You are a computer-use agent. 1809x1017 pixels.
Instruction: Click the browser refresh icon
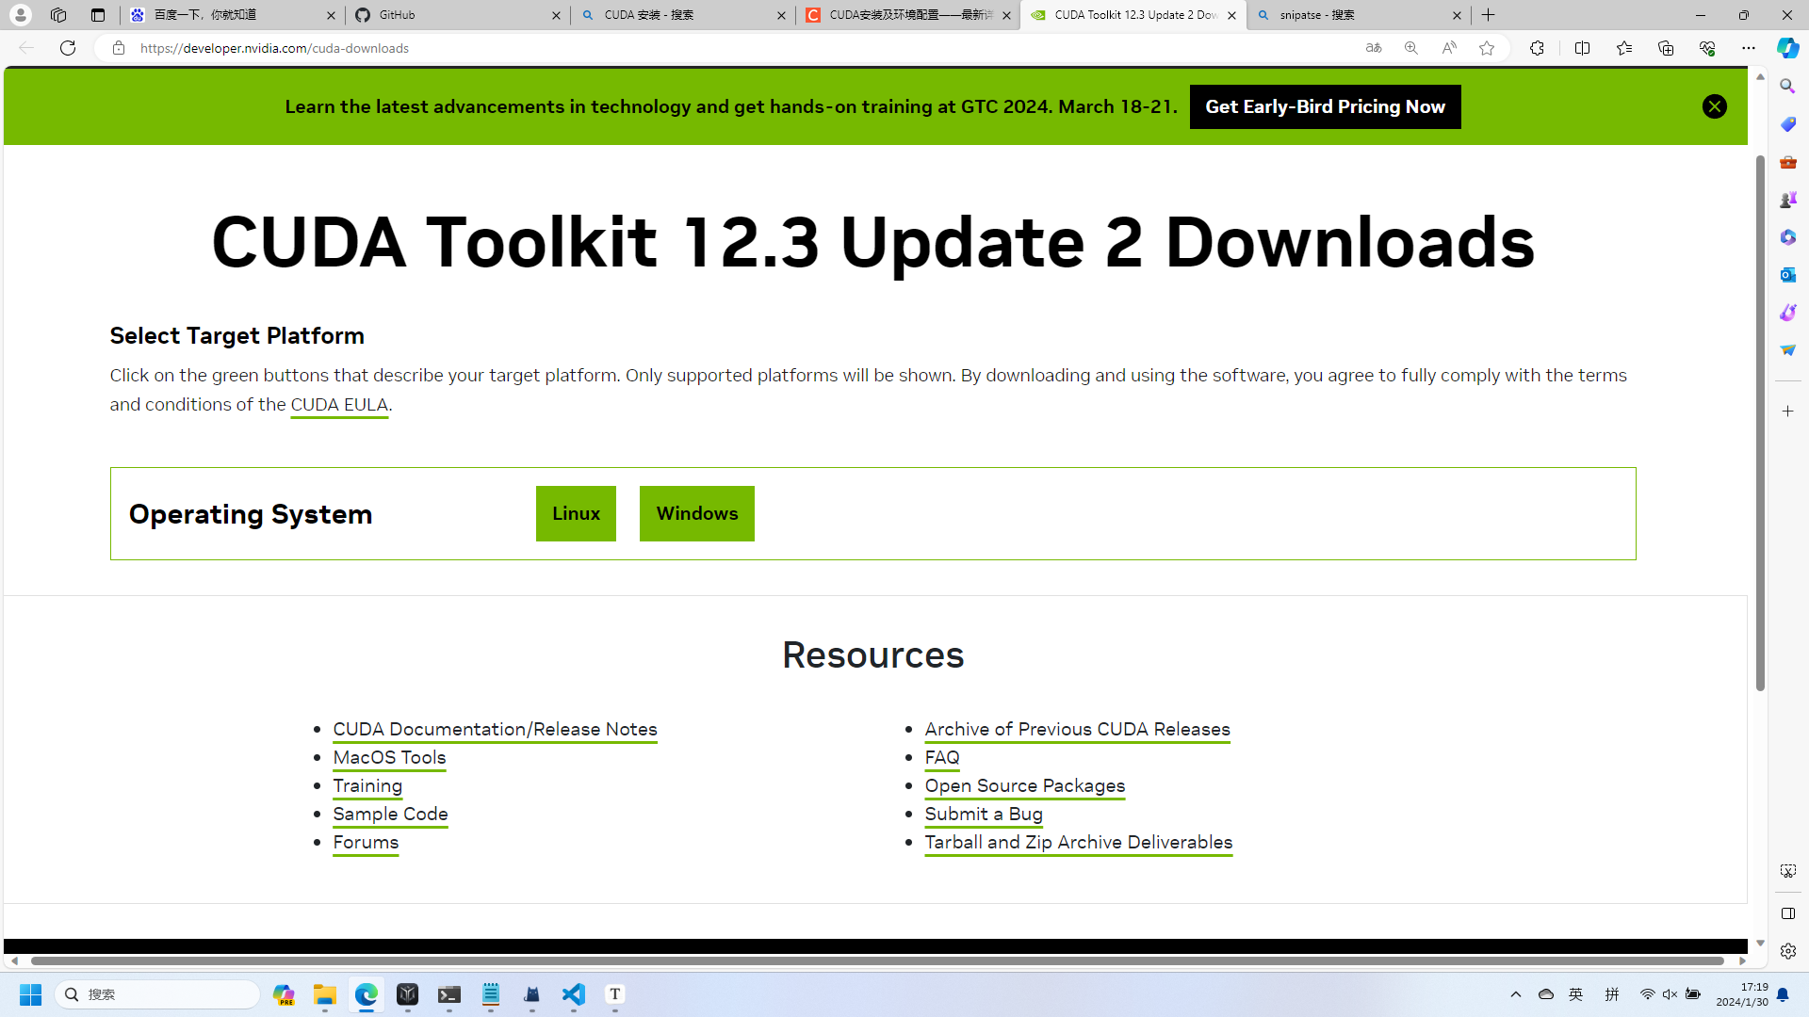point(68,48)
